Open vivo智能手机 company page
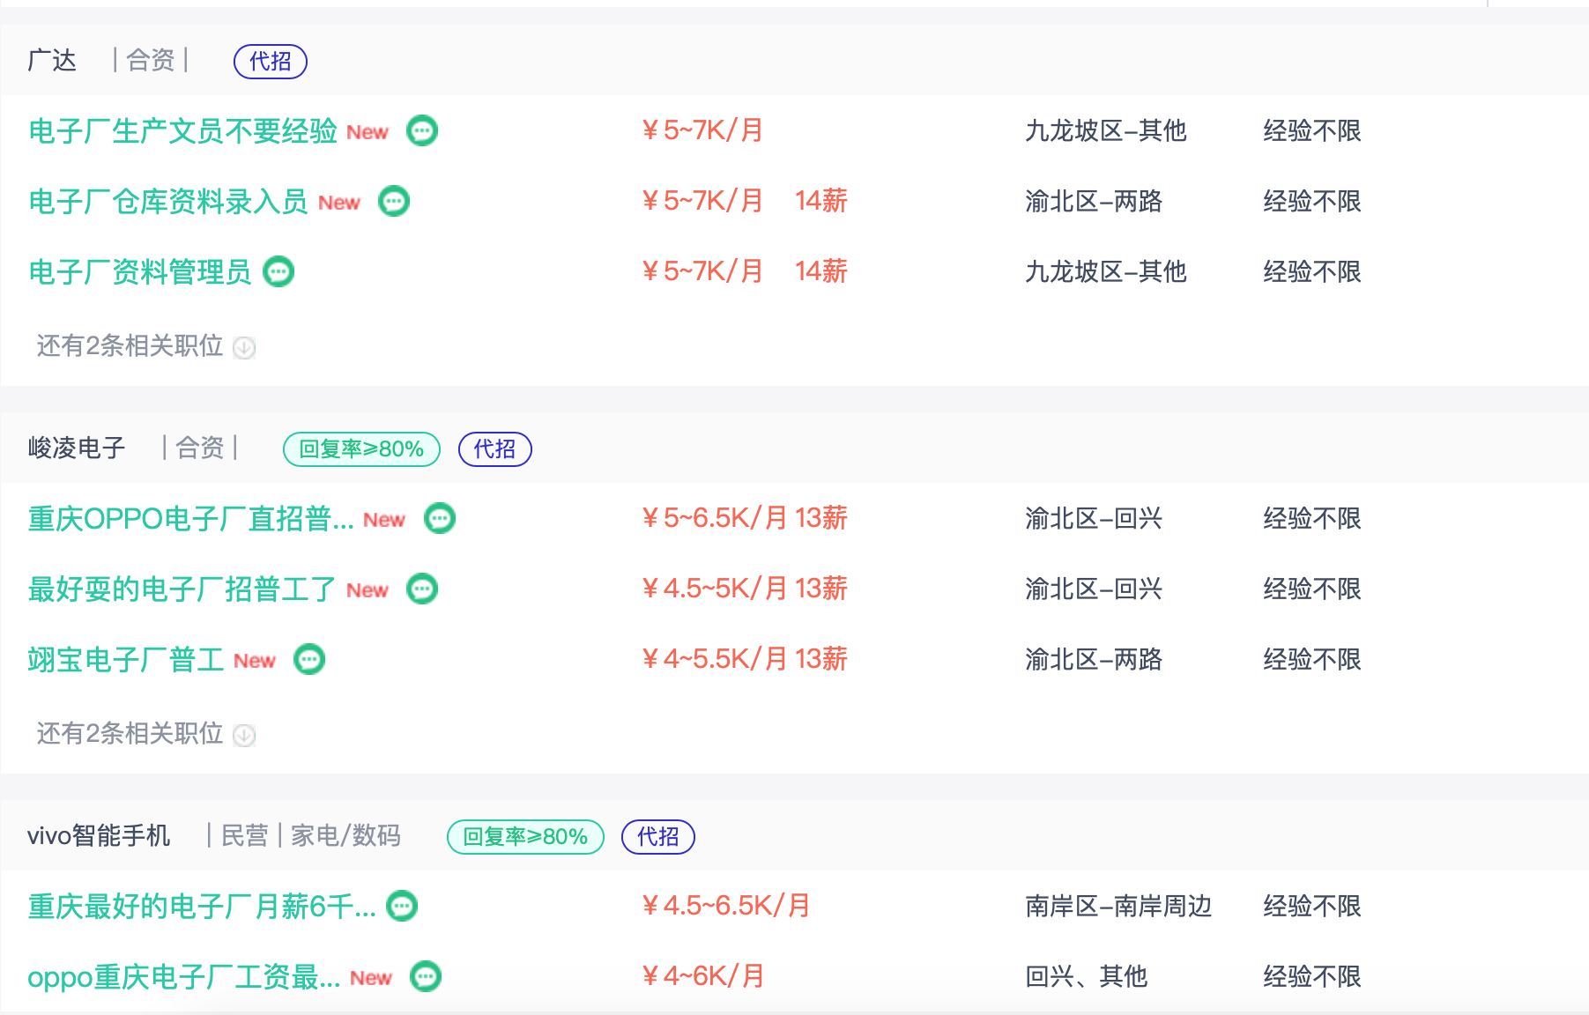1589x1015 pixels. [x=99, y=836]
